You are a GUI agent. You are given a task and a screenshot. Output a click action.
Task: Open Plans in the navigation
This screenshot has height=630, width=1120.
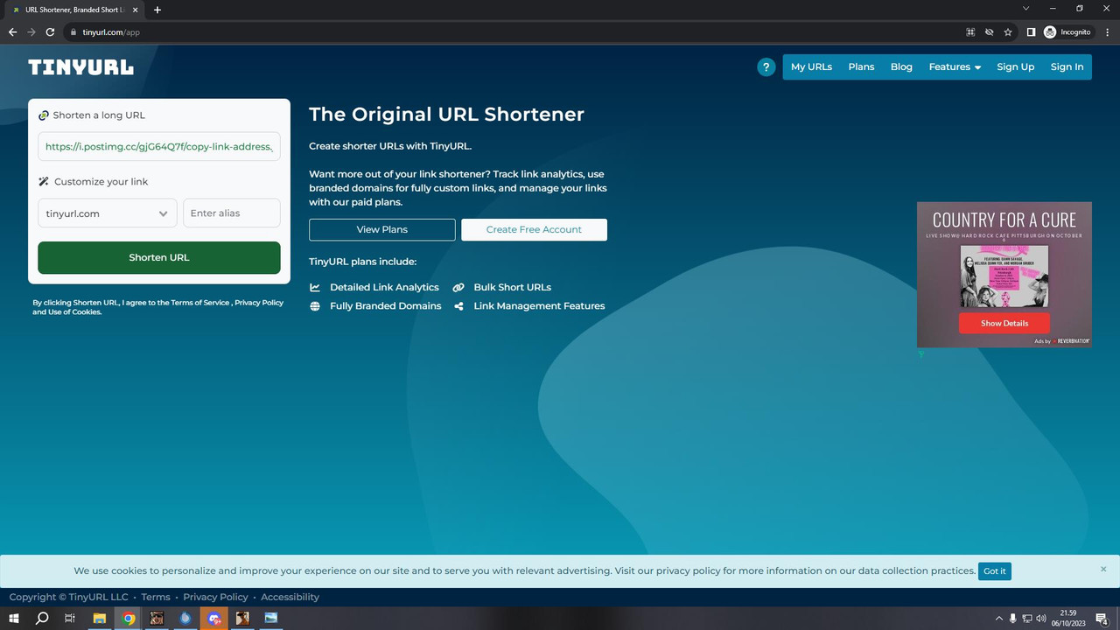(x=861, y=67)
